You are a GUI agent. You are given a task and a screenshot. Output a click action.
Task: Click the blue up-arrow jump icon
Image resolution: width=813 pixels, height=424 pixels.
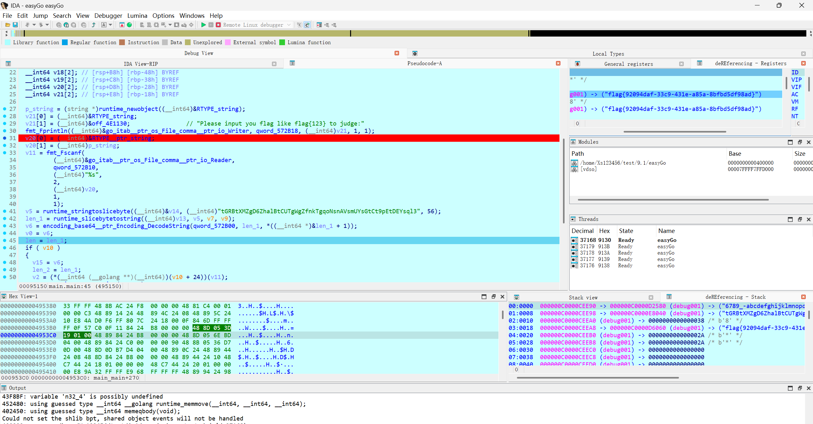94,25
